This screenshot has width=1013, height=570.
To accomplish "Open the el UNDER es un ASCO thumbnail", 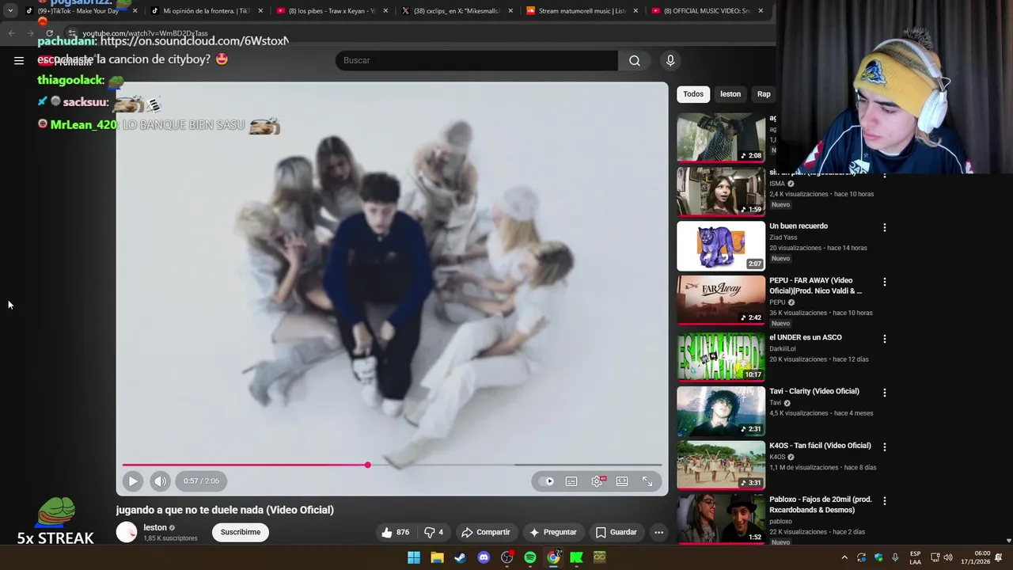I will click(721, 357).
